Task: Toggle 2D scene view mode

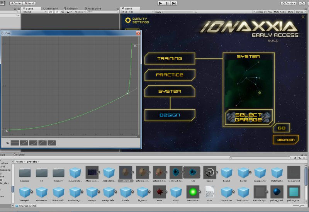Action: pyautogui.click(x=51, y=12)
